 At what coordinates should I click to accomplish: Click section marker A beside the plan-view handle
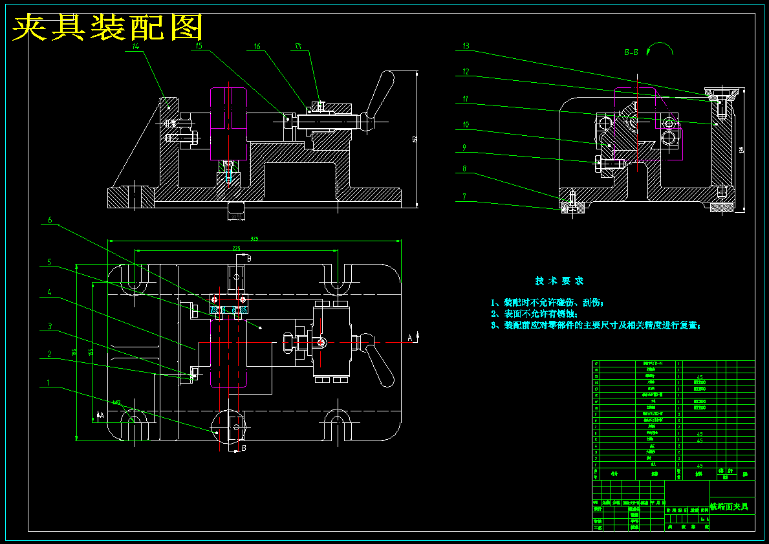411,337
